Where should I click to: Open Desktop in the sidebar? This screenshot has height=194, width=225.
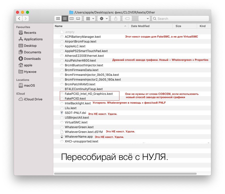click(28, 46)
